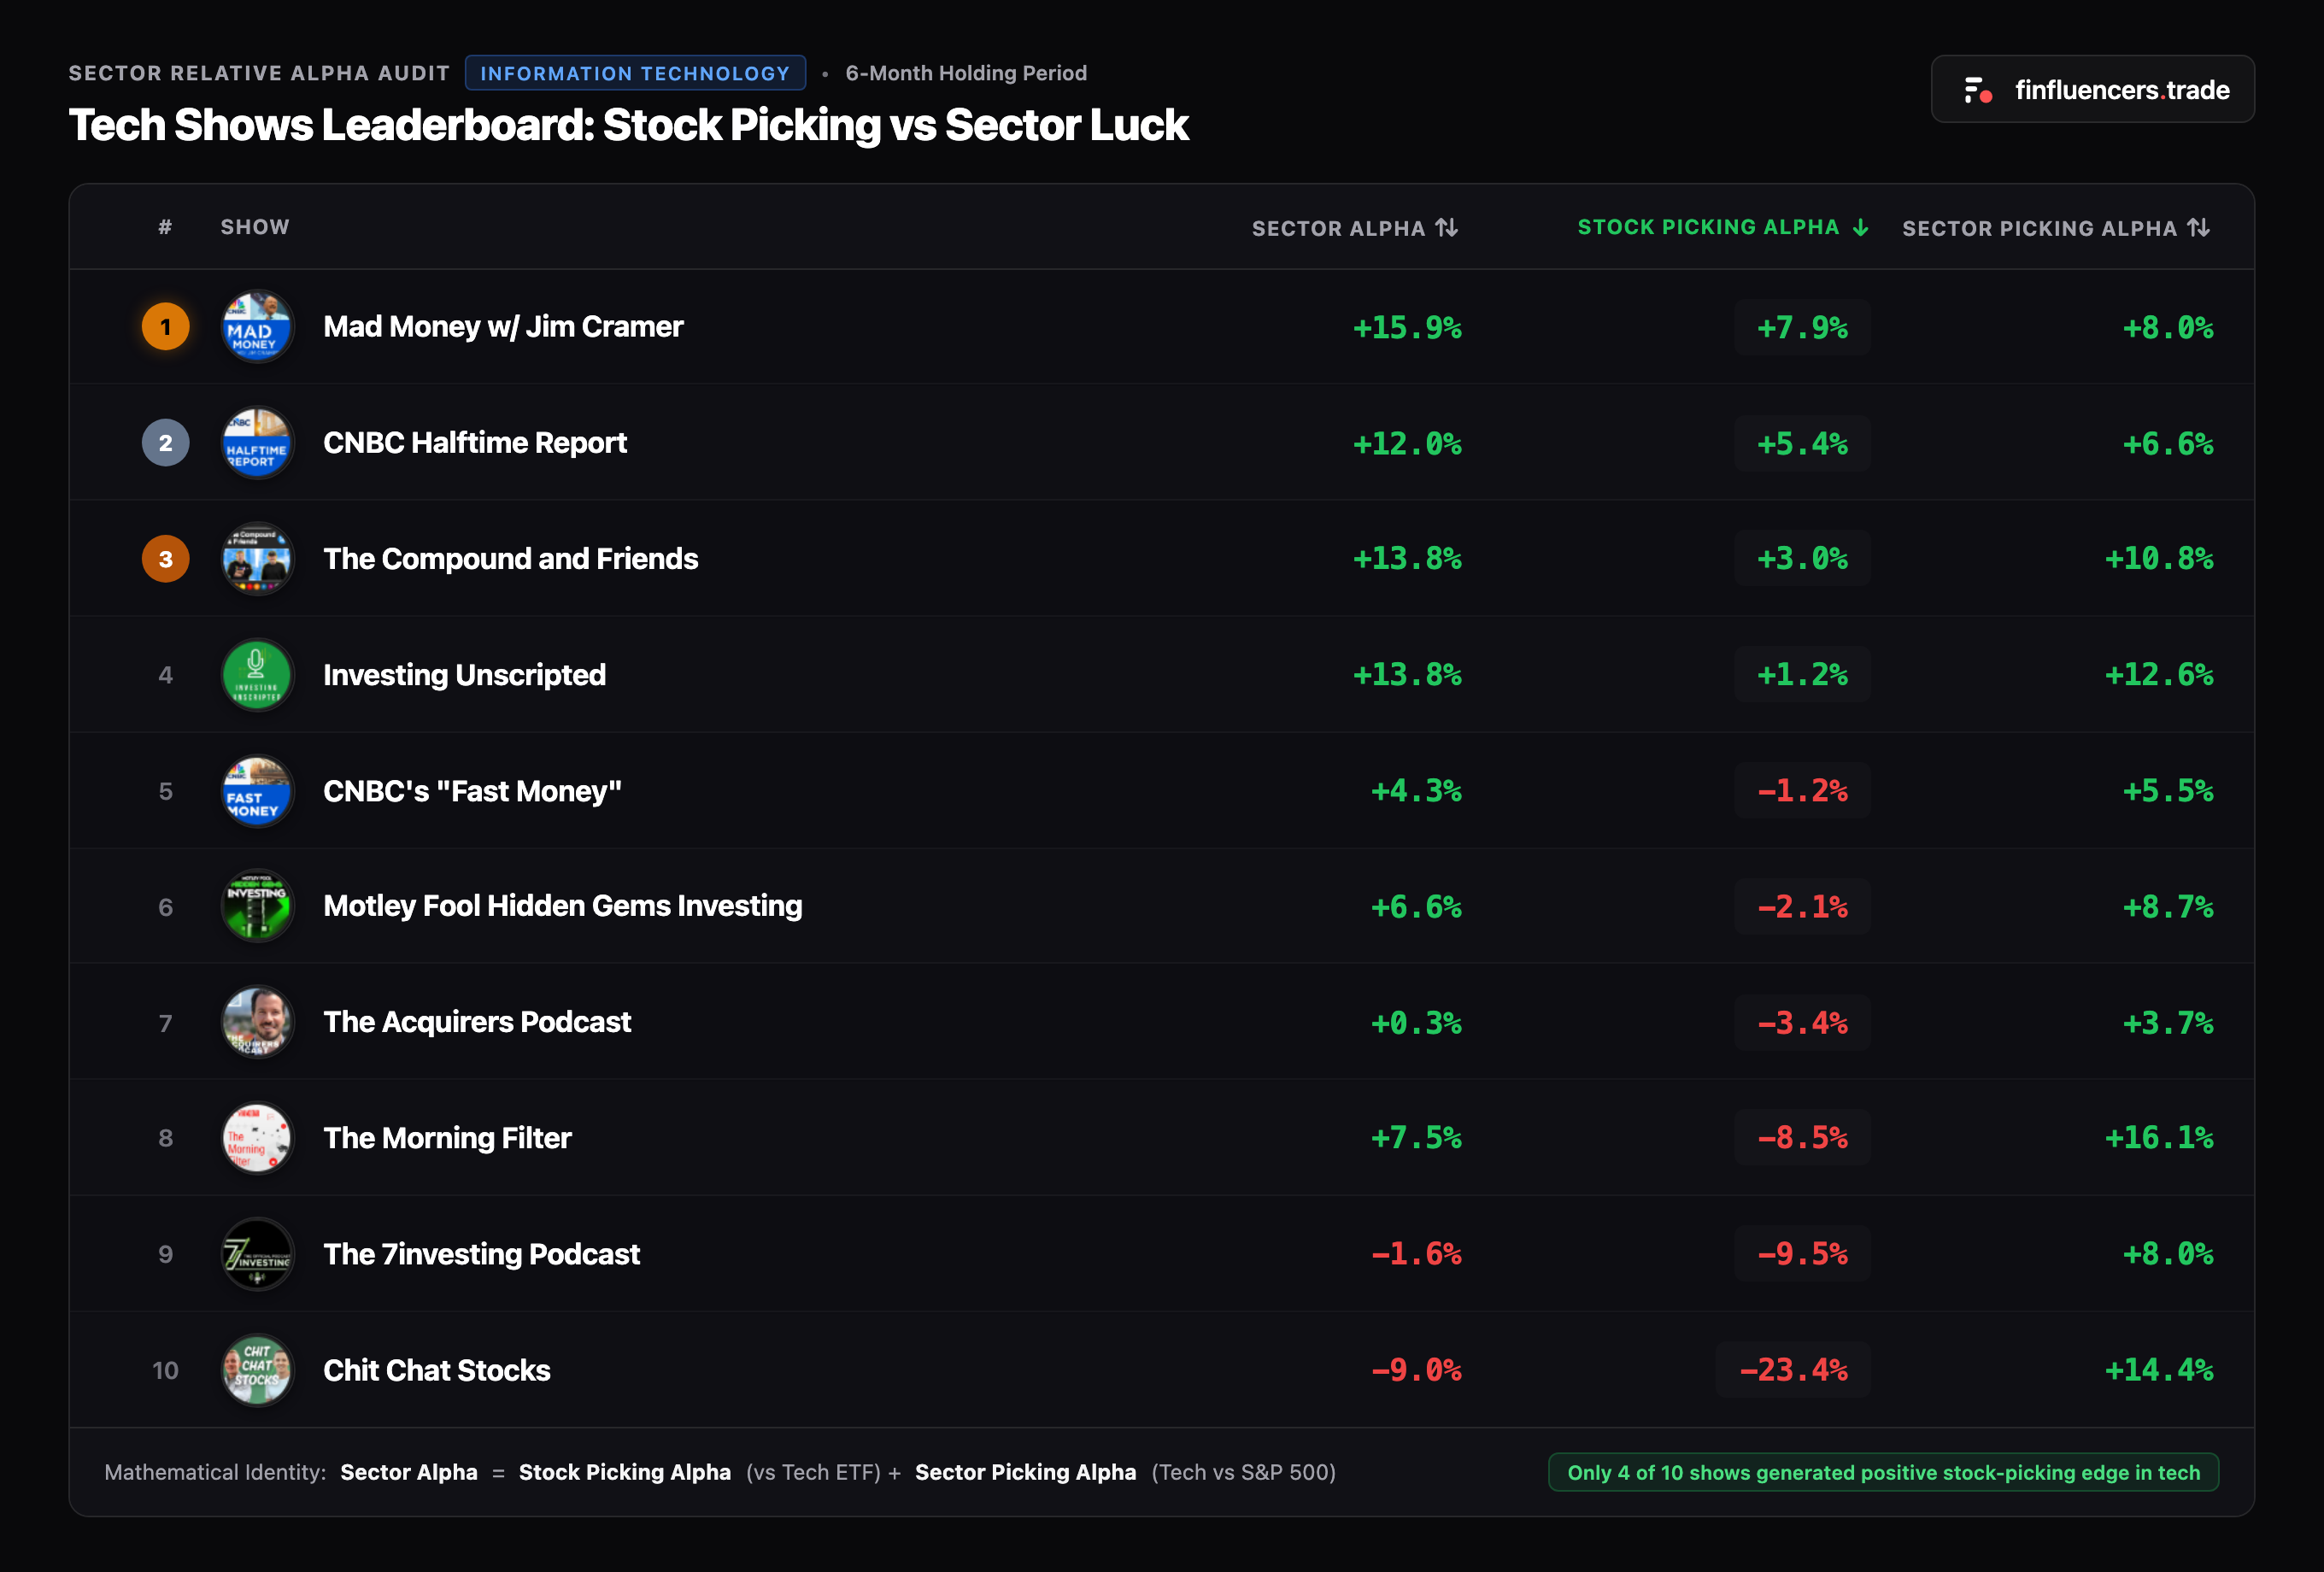Click the -1.6% sector alpha value
The width and height of the screenshot is (2324, 1572).
click(x=1416, y=1254)
